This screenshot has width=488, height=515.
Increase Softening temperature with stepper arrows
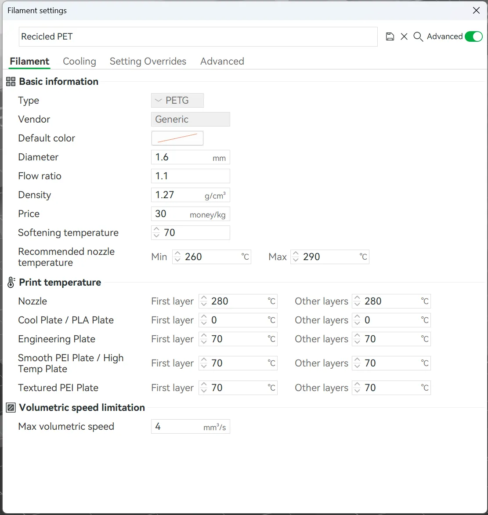coord(157,230)
